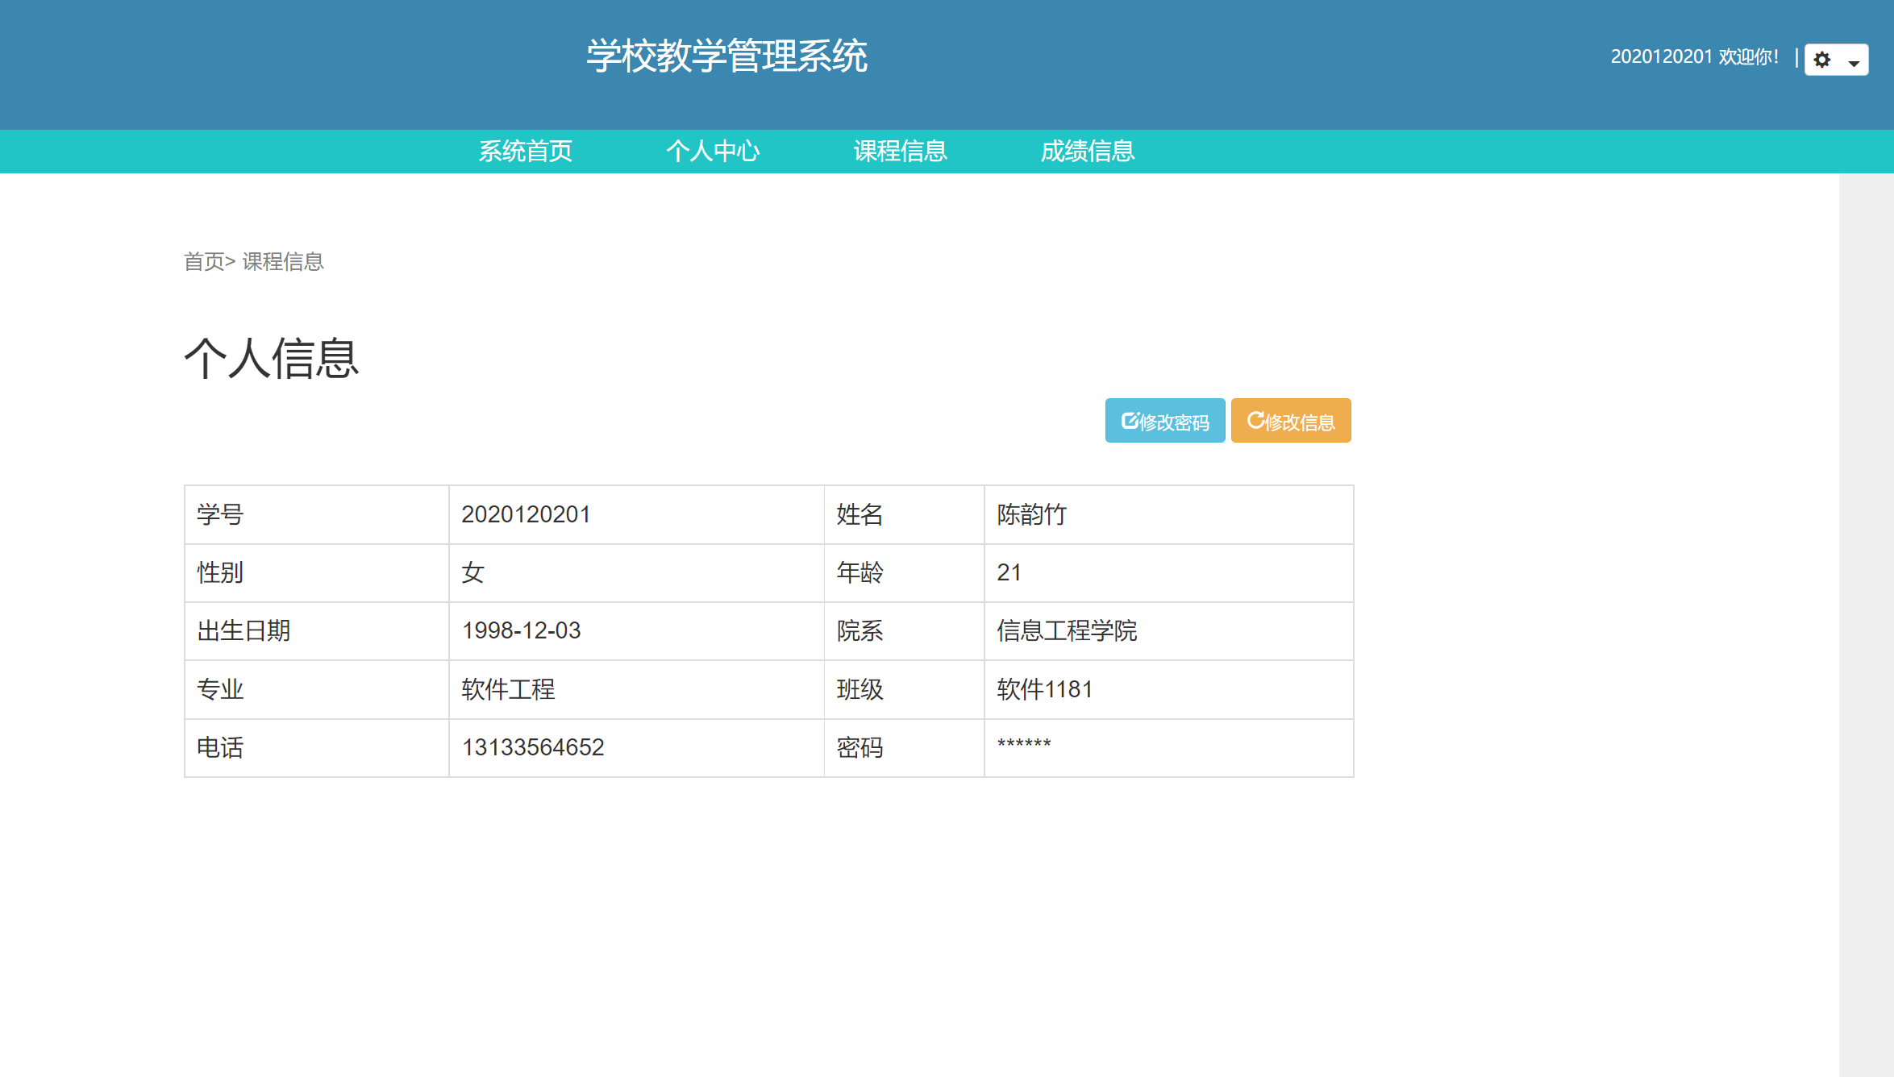Open the 个人中心 navigation menu item
The image size is (1894, 1077).
point(714,152)
